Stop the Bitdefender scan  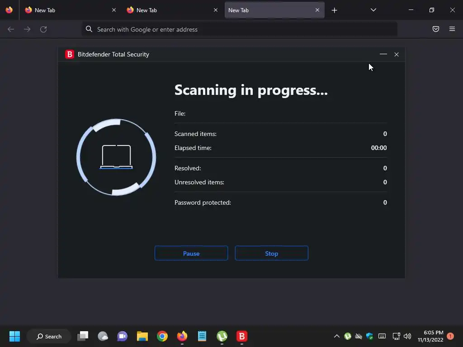271,253
